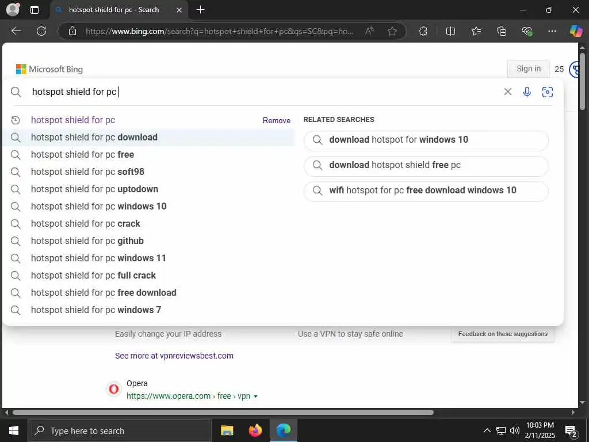
Task: Open Collections panel
Action: (x=502, y=31)
